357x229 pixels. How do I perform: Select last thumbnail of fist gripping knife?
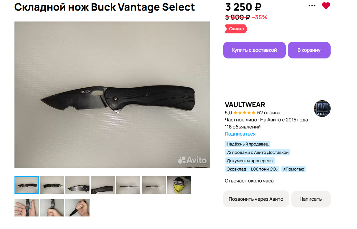(77, 208)
